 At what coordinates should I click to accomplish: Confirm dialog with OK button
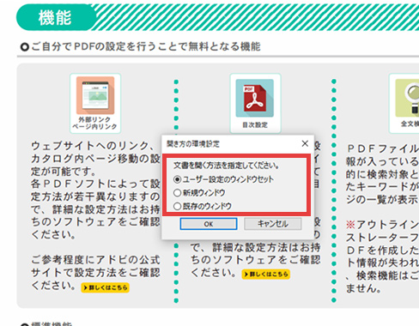point(209,224)
